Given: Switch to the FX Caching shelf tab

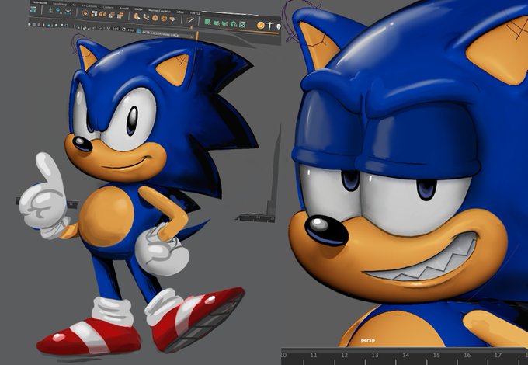Looking at the screenshot, I should [x=89, y=6].
